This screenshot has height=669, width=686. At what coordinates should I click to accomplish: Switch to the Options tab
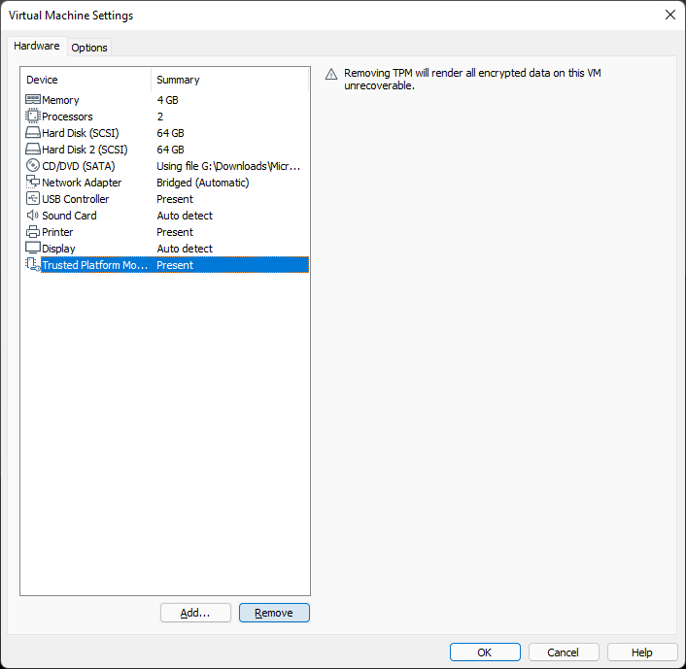click(x=89, y=48)
